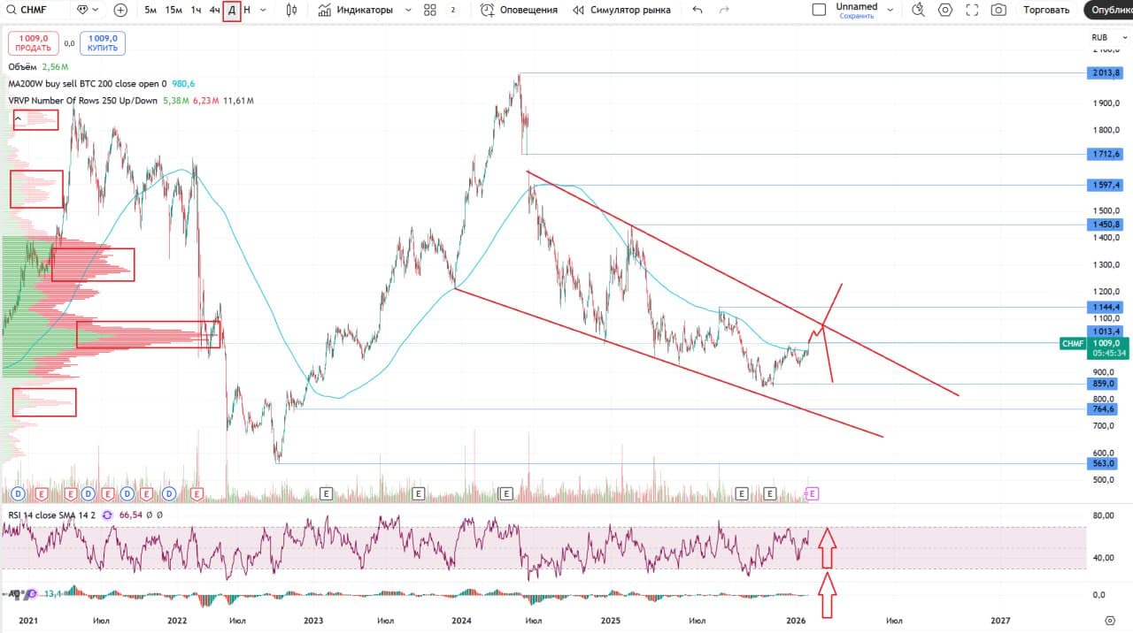This screenshot has height=633, width=1133.
Task: Expand the Unnamed layout dropdown arrow
Action: (x=890, y=10)
